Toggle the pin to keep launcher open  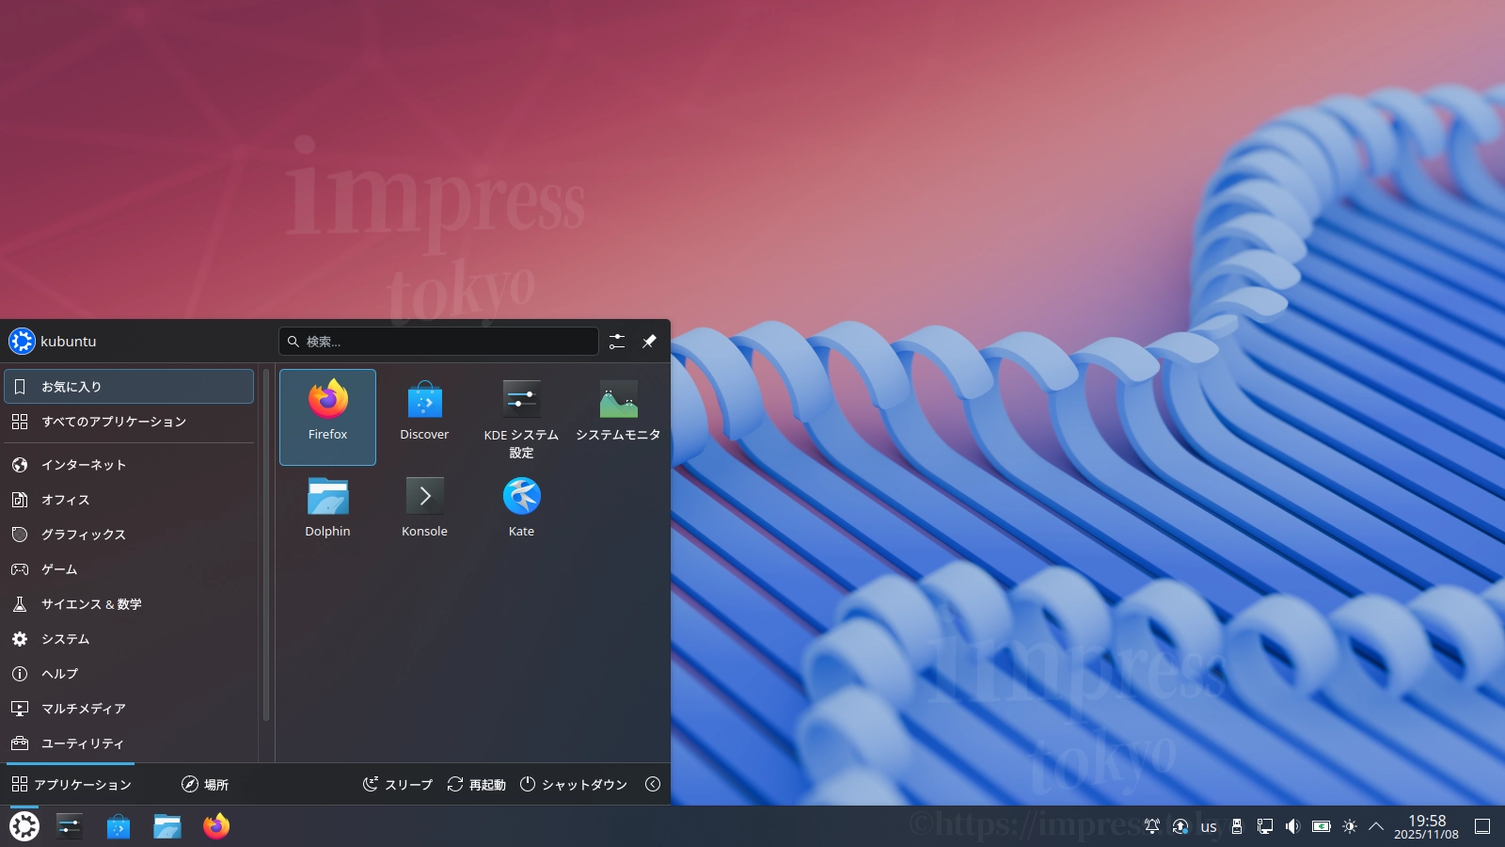[x=649, y=342]
